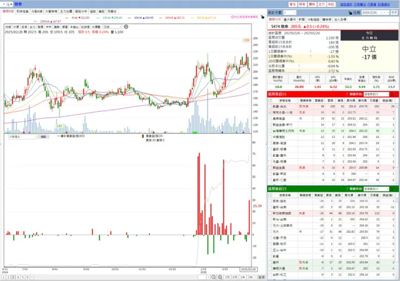Switch to 新聞 tab in right panel
The width and height of the screenshot is (400, 281).
tap(302, 19)
